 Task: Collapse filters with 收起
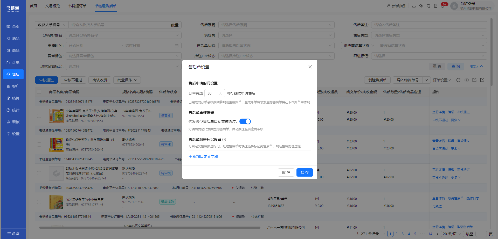(477, 66)
